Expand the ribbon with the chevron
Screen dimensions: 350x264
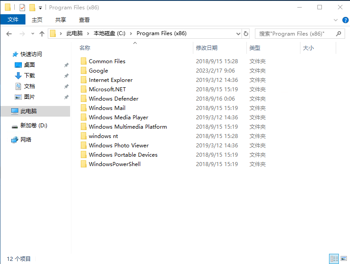click(336, 20)
